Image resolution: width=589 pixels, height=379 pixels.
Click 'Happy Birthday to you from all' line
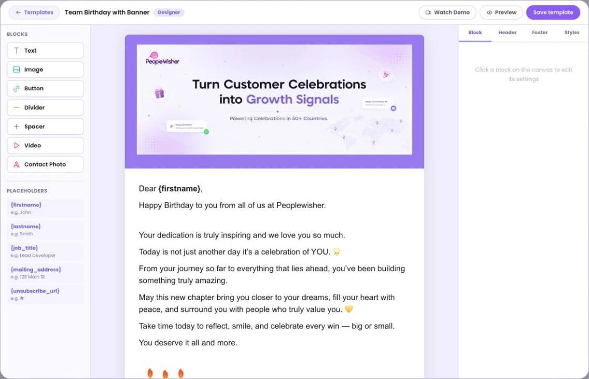coord(232,206)
